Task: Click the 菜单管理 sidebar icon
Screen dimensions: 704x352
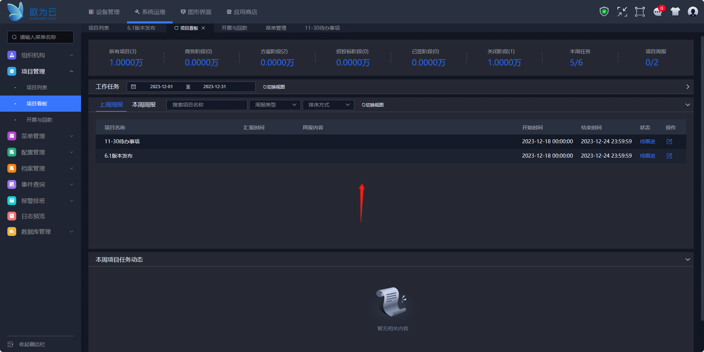Action: [12, 136]
